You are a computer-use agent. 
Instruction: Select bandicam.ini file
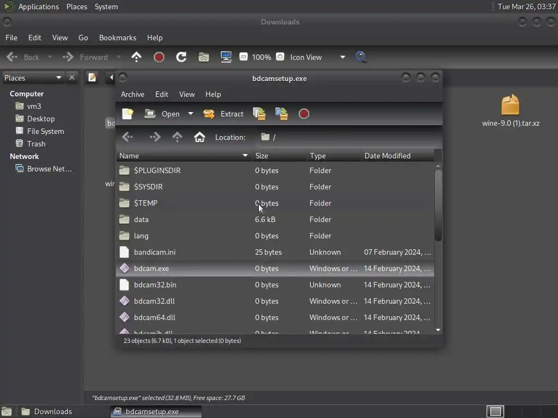pyautogui.click(x=275, y=253)
